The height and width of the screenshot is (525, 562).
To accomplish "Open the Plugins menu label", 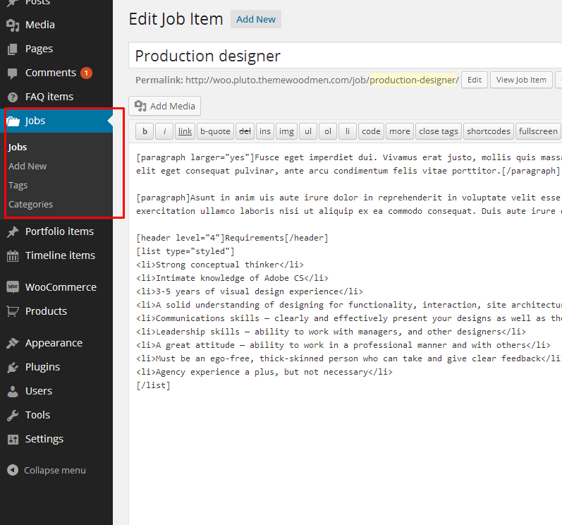I will (x=42, y=367).
